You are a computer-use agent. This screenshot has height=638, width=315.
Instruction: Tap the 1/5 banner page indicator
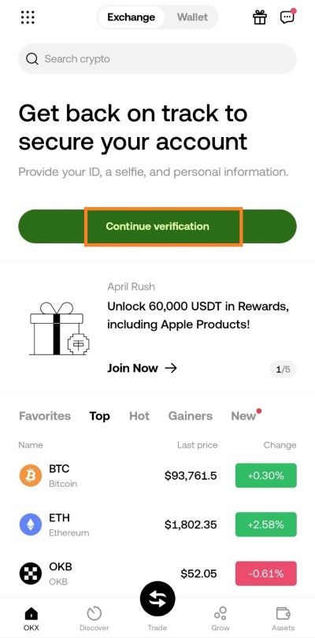point(283,369)
